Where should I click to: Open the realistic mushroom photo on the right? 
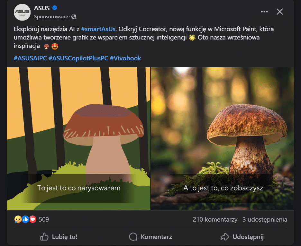[x=222, y=138]
